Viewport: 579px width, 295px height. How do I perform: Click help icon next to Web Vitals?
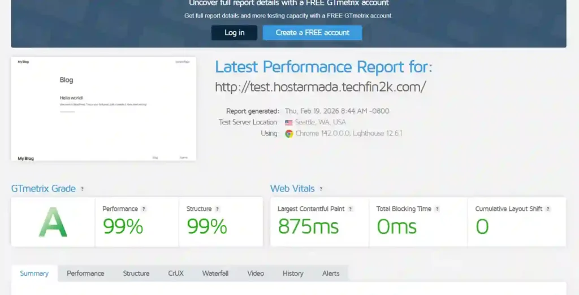321,189
